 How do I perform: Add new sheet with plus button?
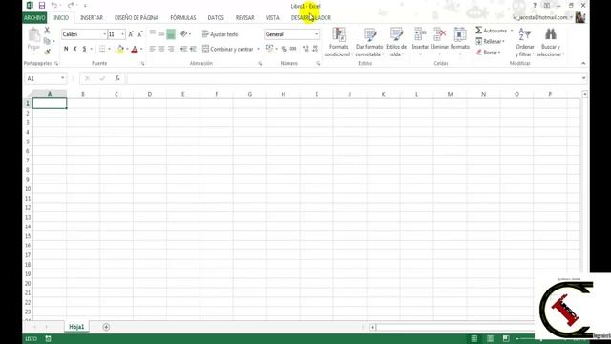coord(106,327)
